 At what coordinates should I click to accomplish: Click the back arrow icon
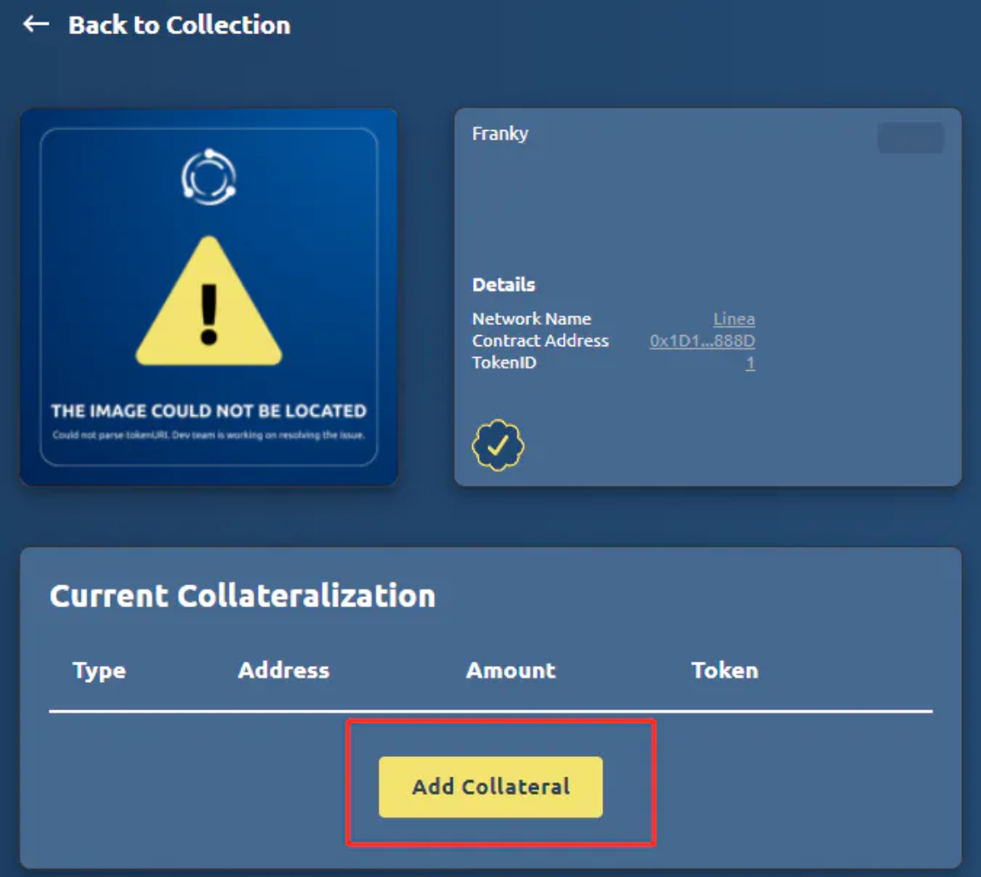[x=36, y=24]
